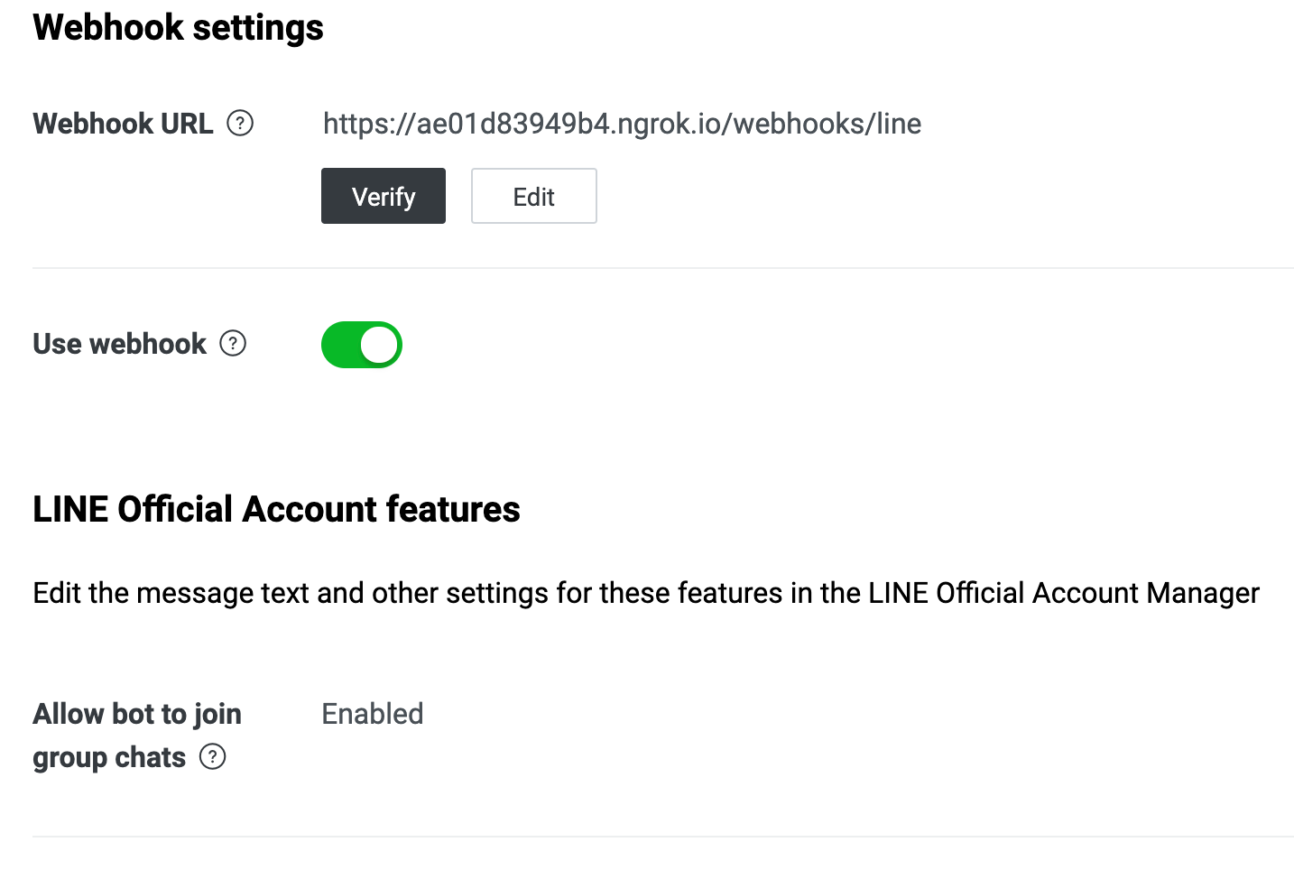Click the divider line beneath group chats row

tap(663, 837)
